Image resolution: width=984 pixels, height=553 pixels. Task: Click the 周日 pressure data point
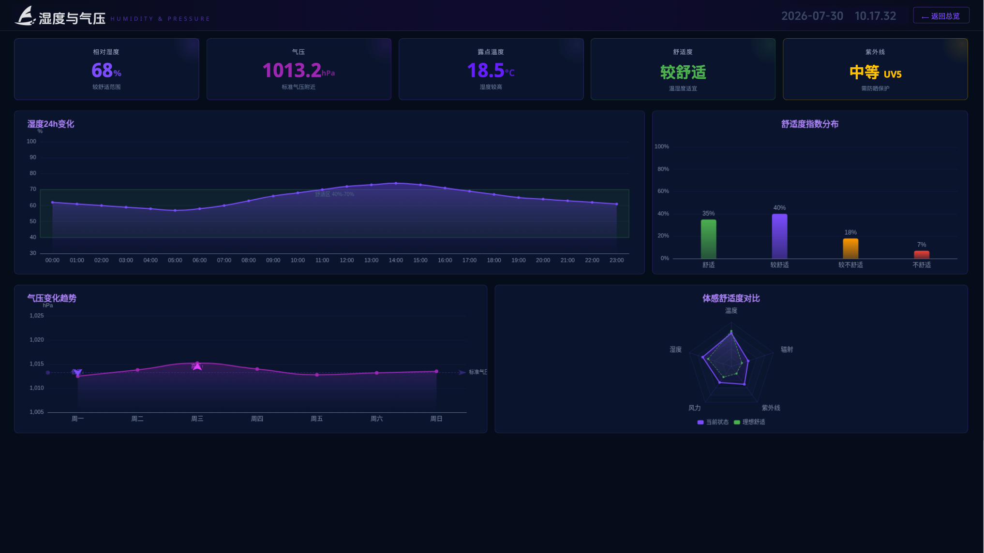coord(436,371)
